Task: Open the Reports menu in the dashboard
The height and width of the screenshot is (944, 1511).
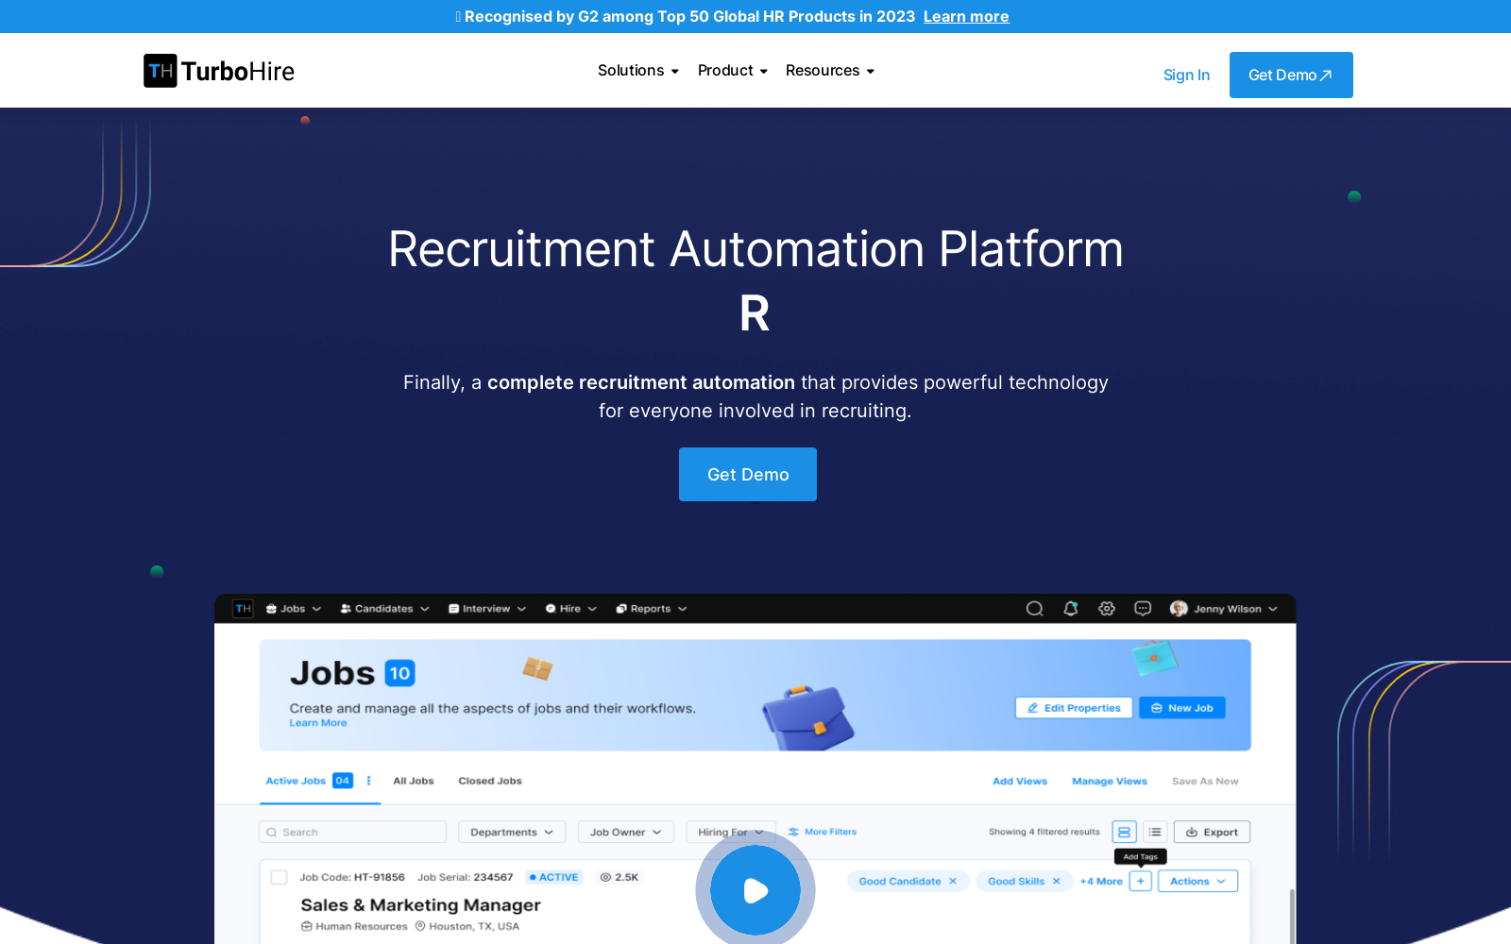Action: coord(652,609)
